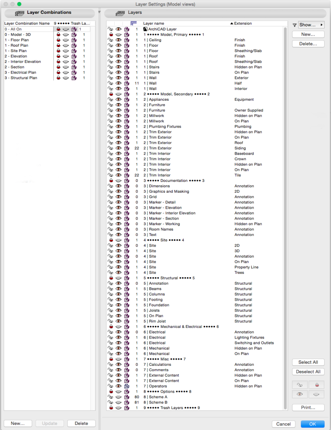Click the OK button
The height and width of the screenshot is (430, 331).
click(x=313, y=424)
